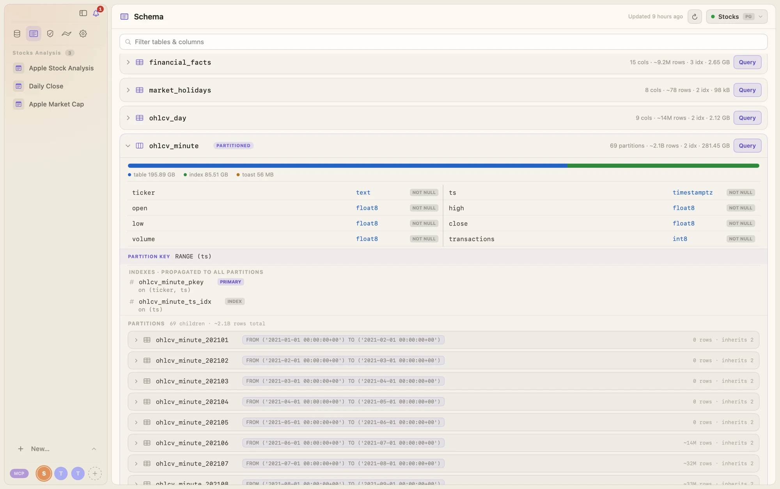Viewport: 780px width, 489px height.
Task: Click the Daily Close document icon
Action: 18,86
